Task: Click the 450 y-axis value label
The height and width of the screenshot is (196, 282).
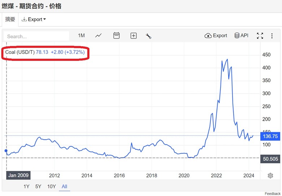Action: (x=266, y=55)
